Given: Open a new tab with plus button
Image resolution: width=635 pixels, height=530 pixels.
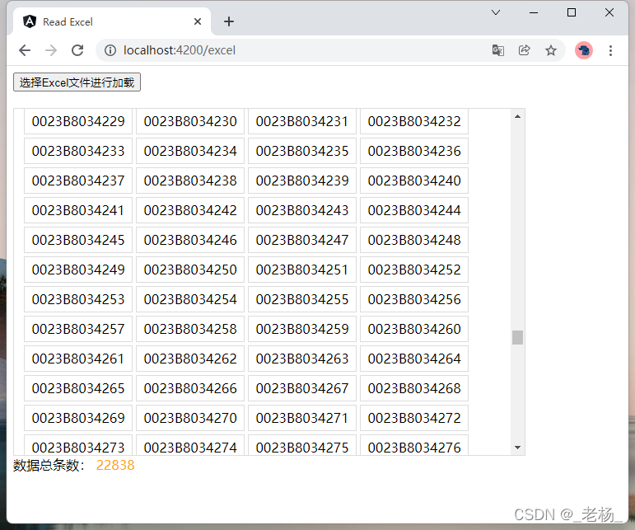Looking at the screenshot, I should [229, 21].
